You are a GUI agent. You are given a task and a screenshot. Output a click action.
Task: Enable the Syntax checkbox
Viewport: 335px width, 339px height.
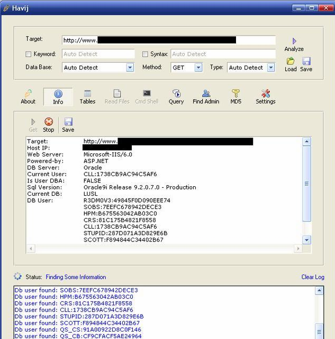coord(145,54)
